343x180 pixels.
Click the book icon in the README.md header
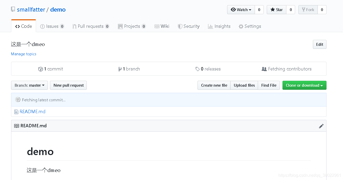click(x=16, y=126)
